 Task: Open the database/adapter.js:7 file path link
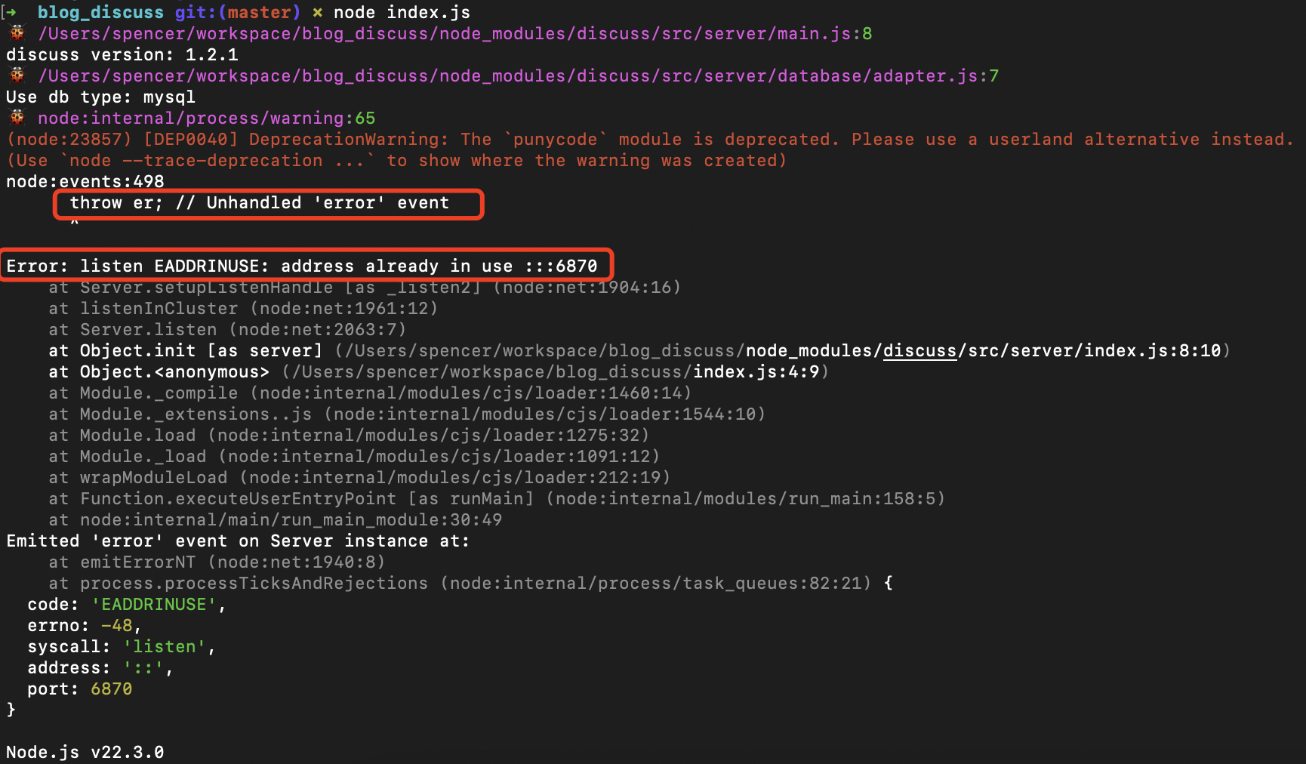click(x=518, y=75)
